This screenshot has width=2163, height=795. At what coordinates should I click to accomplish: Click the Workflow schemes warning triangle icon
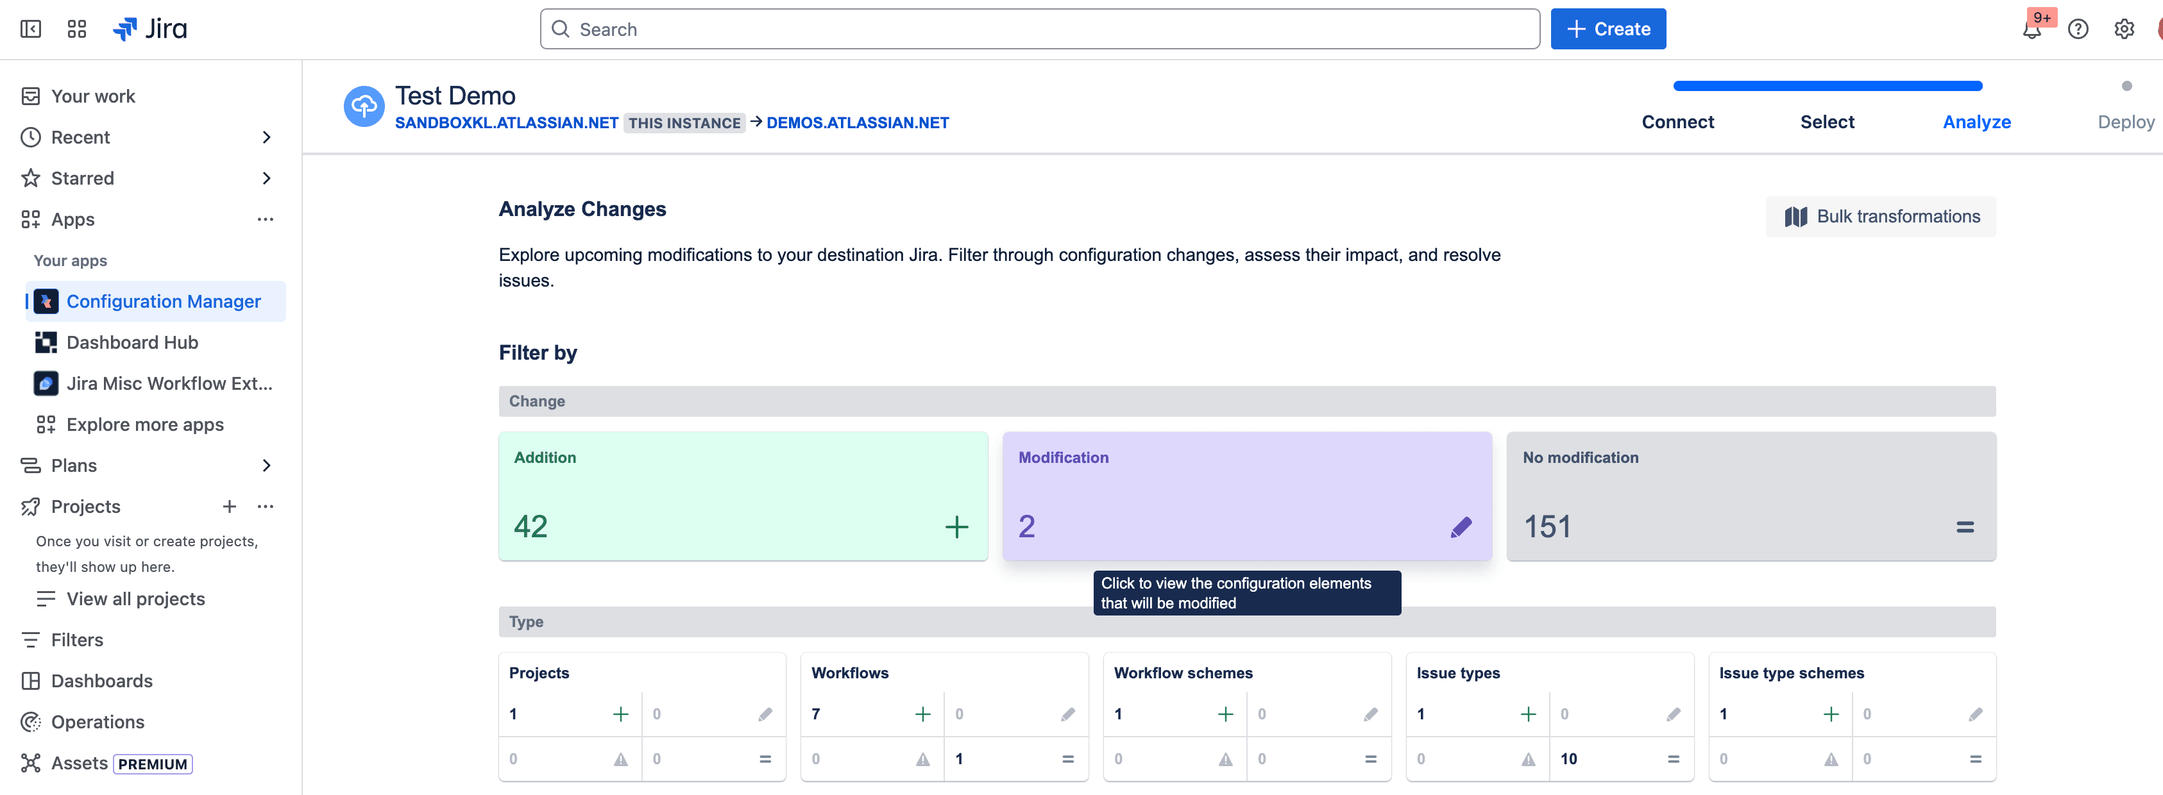coord(1226,759)
